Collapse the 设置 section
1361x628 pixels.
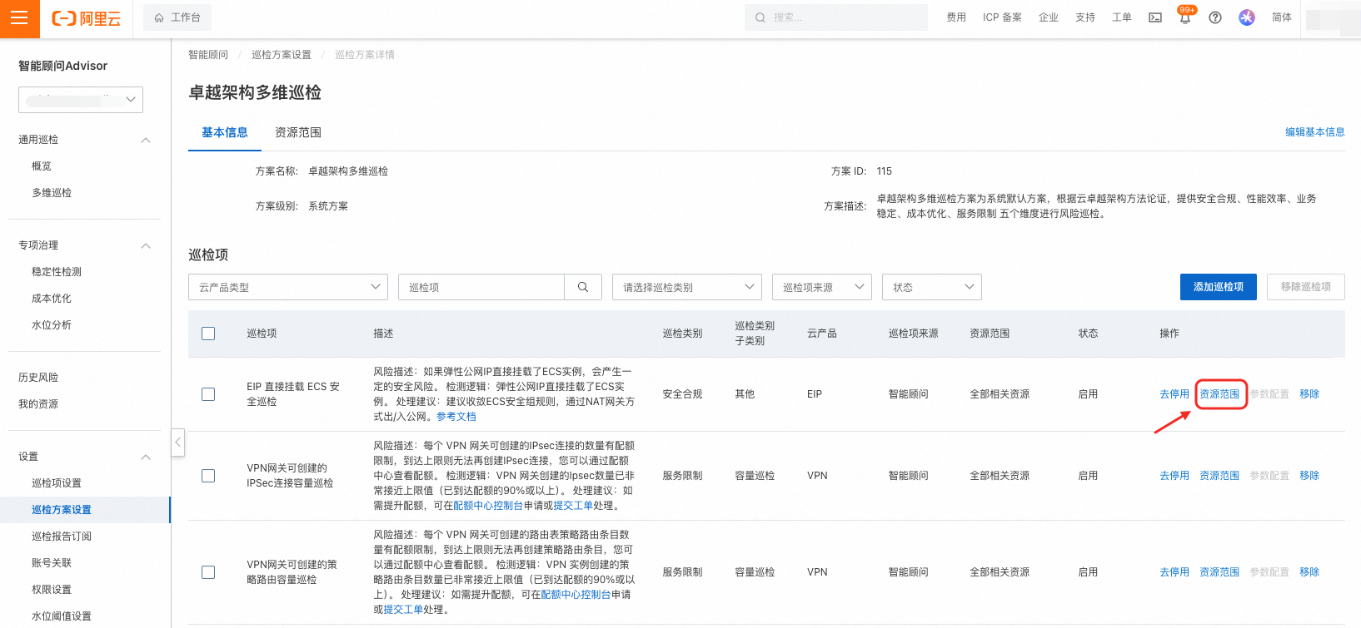click(146, 457)
